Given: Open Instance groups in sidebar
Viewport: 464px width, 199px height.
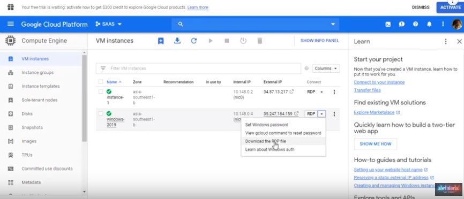Looking at the screenshot, I should pyautogui.click(x=41, y=72).
